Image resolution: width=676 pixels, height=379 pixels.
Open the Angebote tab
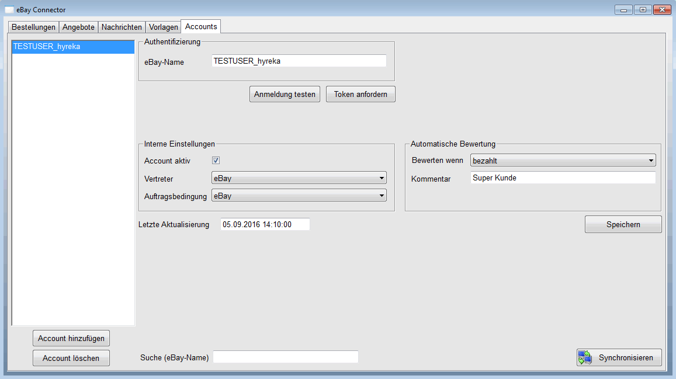[78, 27]
